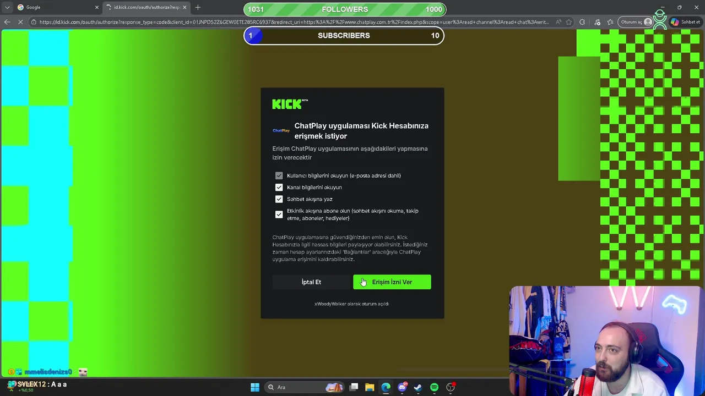This screenshot has height=396, width=705.
Task: Open the browser extensions icon
Action: (x=582, y=22)
